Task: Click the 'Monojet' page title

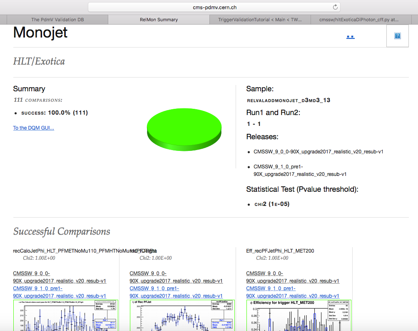Action: pyautogui.click(x=40, y=33)
